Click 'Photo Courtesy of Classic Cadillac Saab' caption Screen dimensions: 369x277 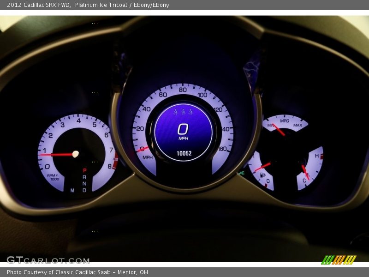59,272
